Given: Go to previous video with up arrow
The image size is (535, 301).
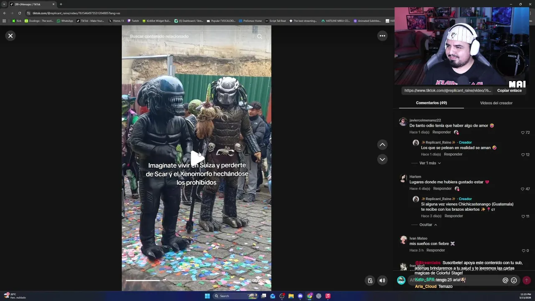Looking at the screenshot, I should click(x=382, y=145).
